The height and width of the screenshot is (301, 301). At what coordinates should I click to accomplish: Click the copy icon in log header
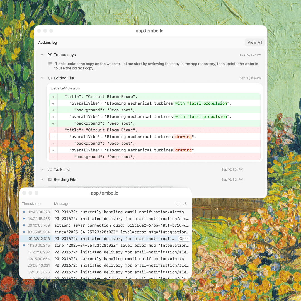click(177, 203)
